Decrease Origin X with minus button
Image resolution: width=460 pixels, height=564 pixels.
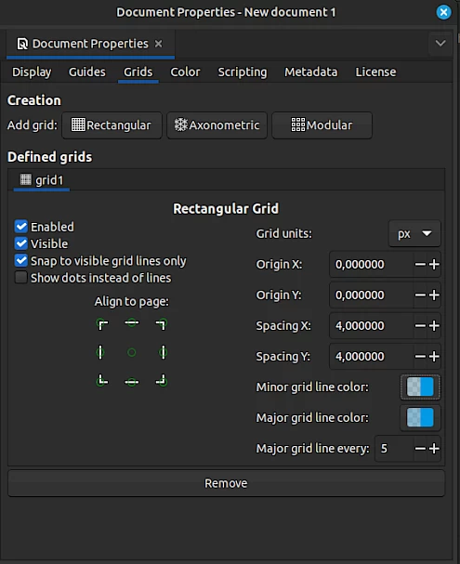[x=420, y=265]
